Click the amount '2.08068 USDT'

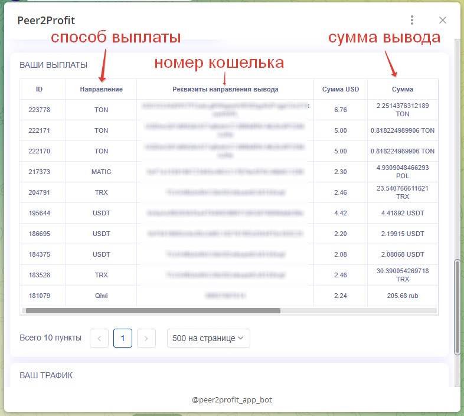403,254
